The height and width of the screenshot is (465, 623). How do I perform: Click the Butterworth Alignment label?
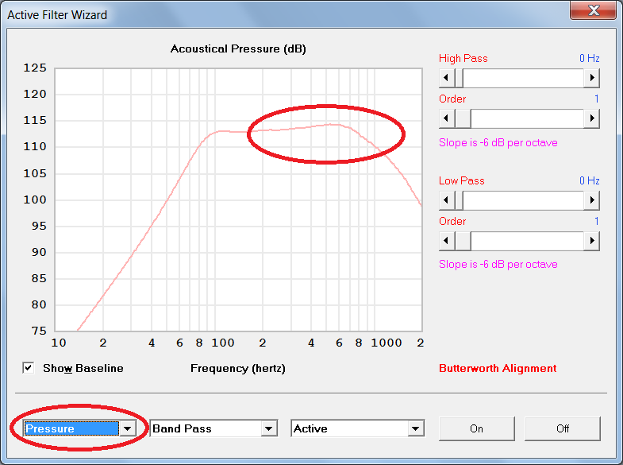498,368
